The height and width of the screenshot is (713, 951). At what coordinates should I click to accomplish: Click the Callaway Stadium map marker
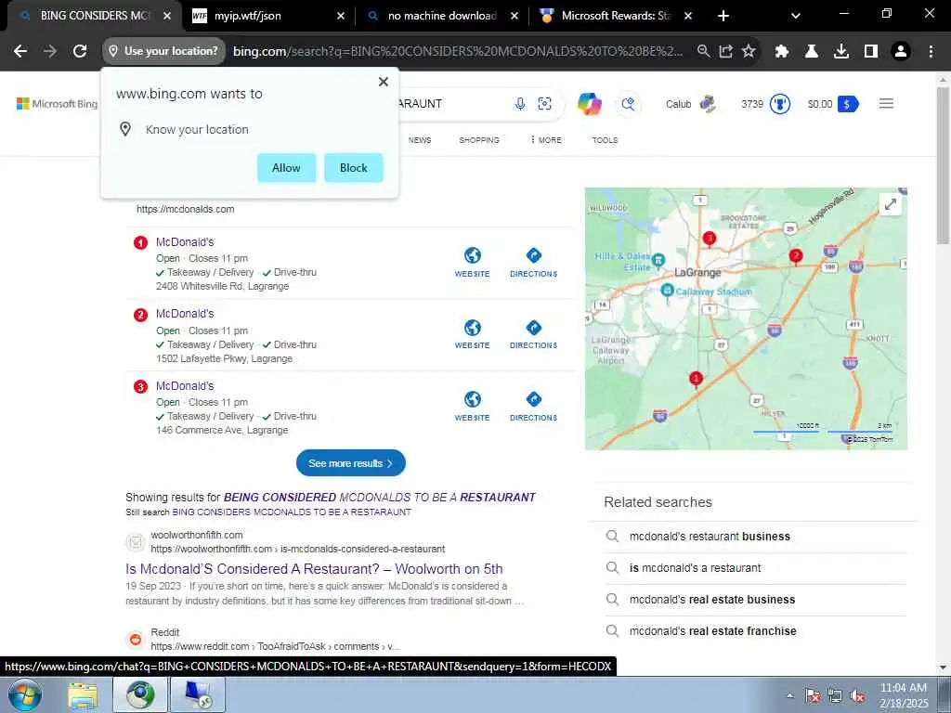(x=667, y=291)
